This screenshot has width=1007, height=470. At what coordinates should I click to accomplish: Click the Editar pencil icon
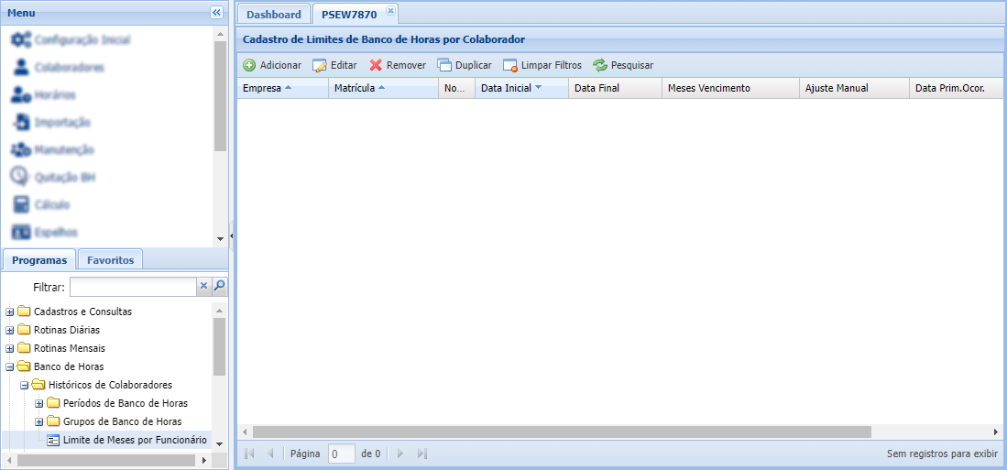[320, 66]
